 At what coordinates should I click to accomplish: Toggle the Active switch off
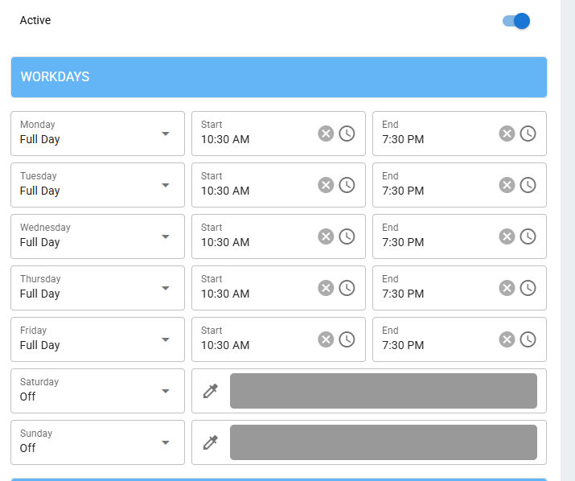tap(516, 21)
